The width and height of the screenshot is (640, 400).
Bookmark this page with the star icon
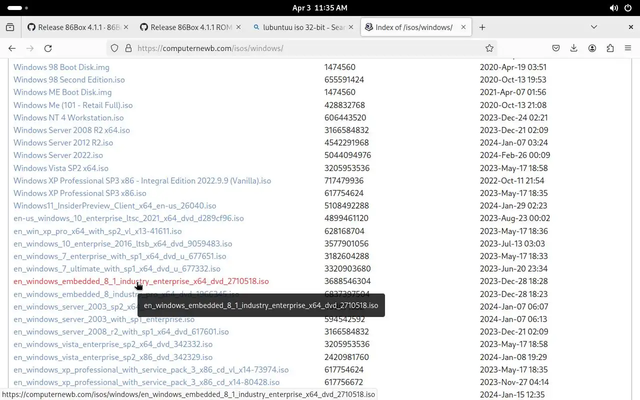coord(489,48)
